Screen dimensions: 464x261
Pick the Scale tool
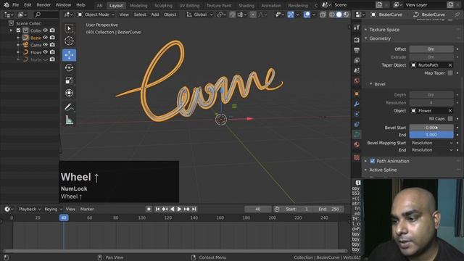pyautogui.click(x=69, y=80)
